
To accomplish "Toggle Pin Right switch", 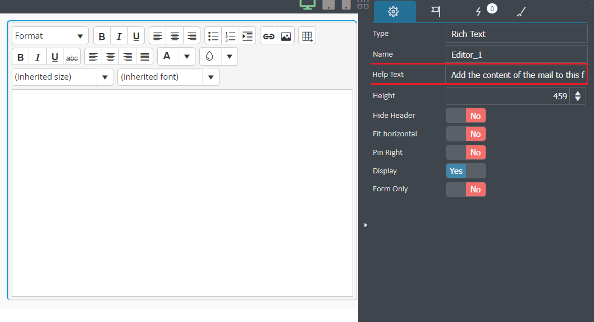I will 465,153.
